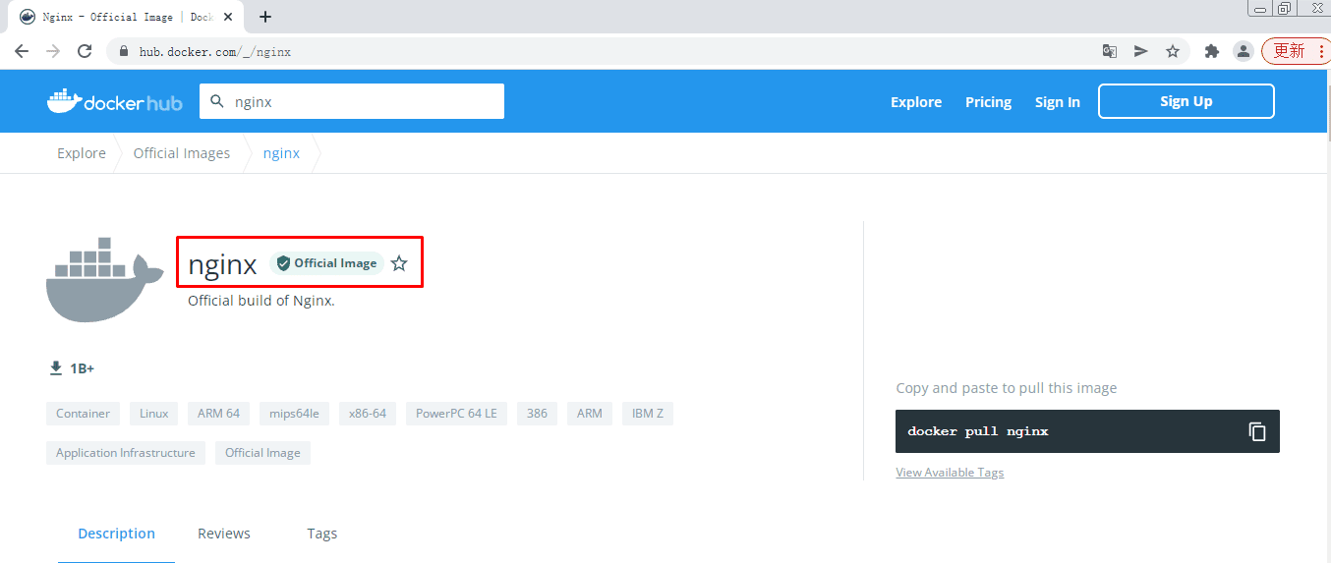Screen dimensions: 1331x563
Task: Switch to the Description tab
Action: click(116, 534)
